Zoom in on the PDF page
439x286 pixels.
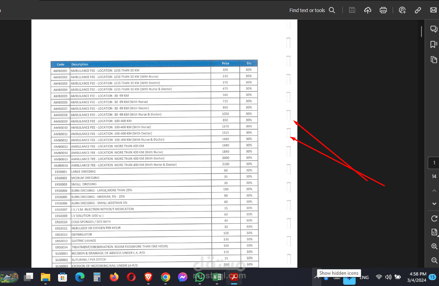pyautogui.click(x=434, y=246)
